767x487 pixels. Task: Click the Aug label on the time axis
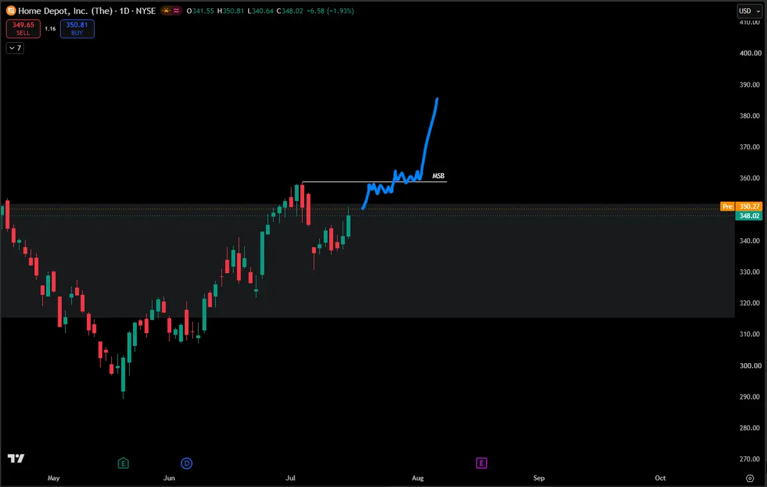tap(418, 478)
